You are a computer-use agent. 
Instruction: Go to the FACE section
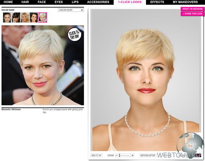(42, 2)
